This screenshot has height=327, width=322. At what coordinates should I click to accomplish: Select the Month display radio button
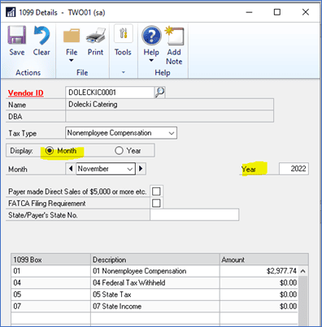(x=50, y=150)
